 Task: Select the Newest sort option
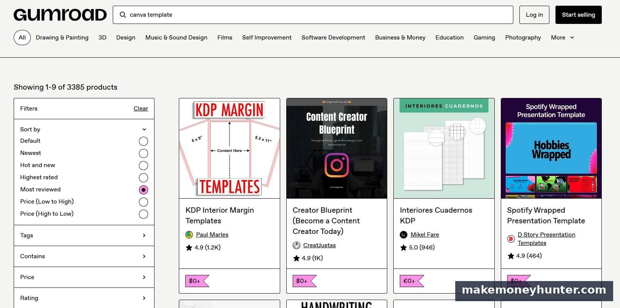pyautogui.click(x=144, y=153)
